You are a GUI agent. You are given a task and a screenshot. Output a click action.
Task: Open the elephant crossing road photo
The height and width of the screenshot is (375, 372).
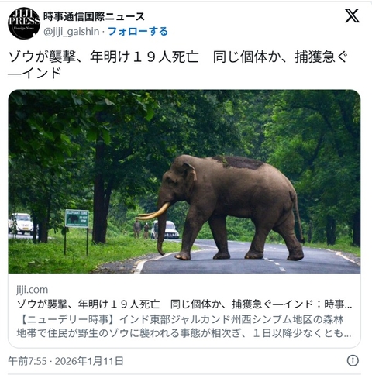point(184,181)
